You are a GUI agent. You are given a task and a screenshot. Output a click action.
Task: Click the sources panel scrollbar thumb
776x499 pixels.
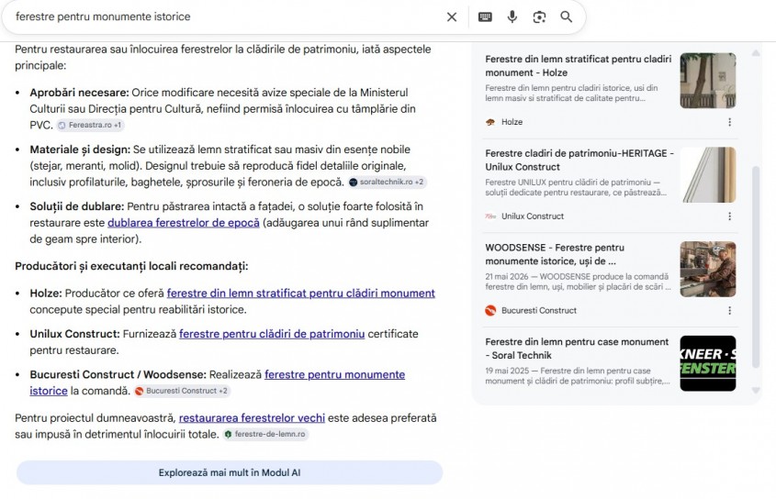[756, 267]
